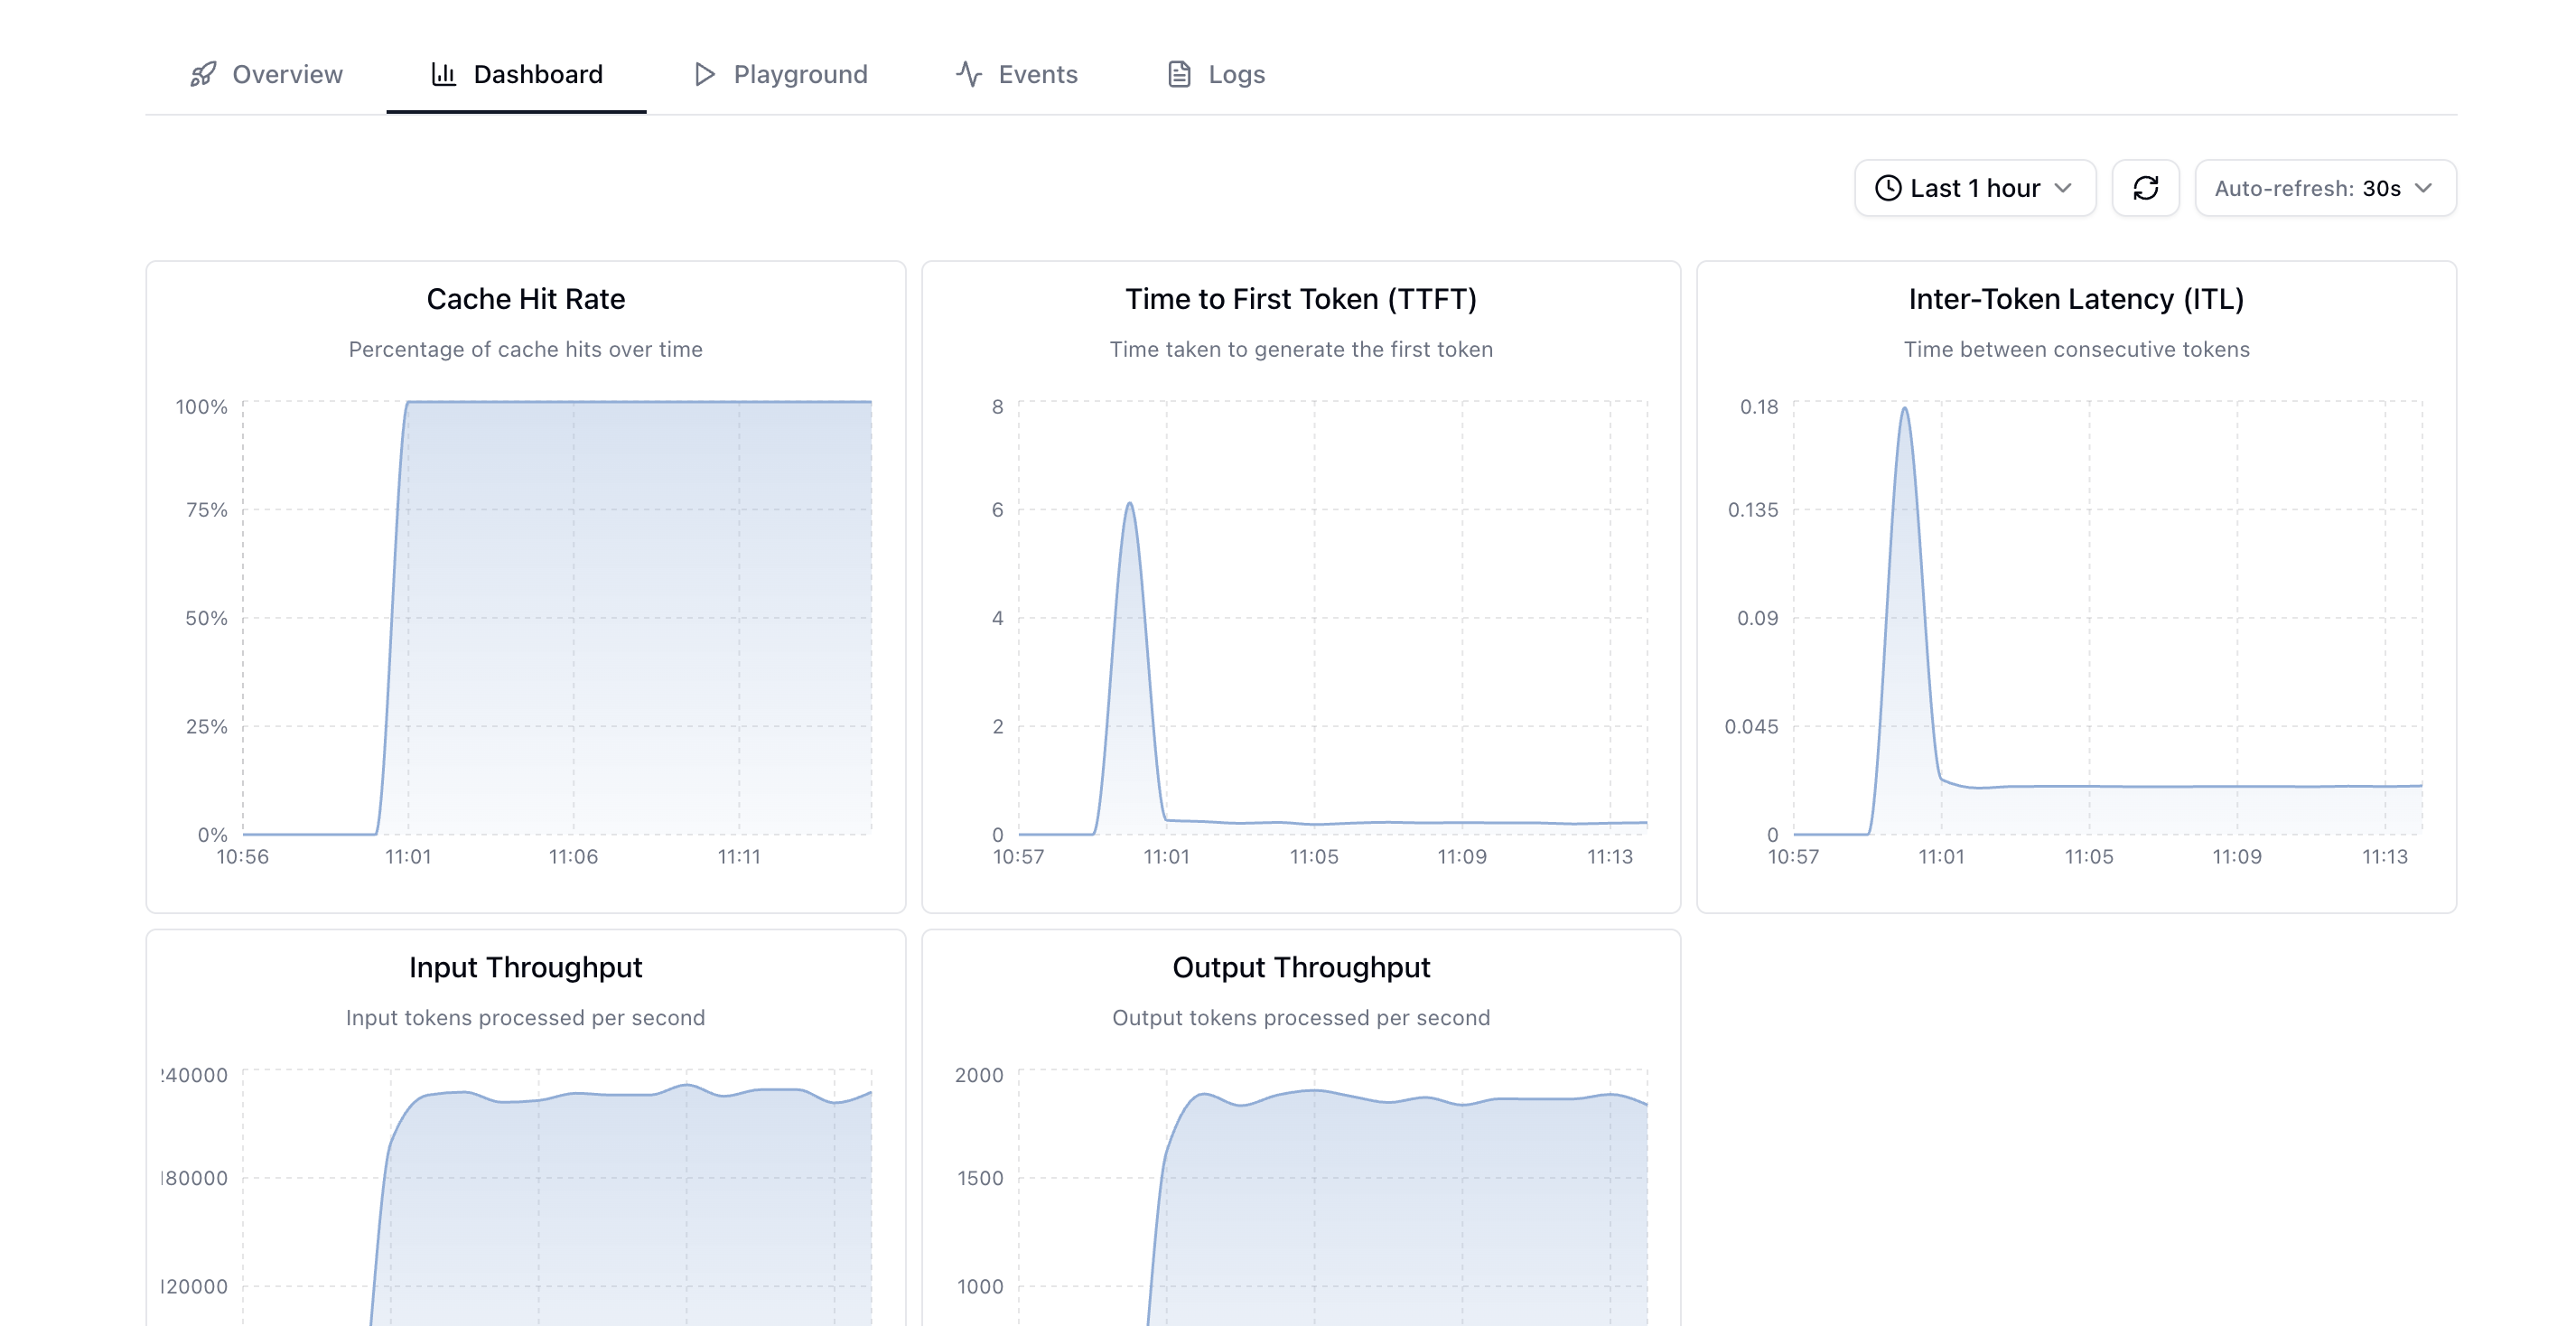Open the Auto-refresh: 30s interval dropdown

2324,187
